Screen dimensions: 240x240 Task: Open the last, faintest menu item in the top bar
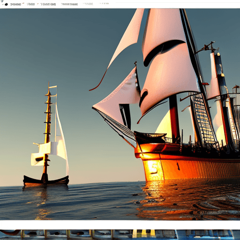click(x=104, y=4)
